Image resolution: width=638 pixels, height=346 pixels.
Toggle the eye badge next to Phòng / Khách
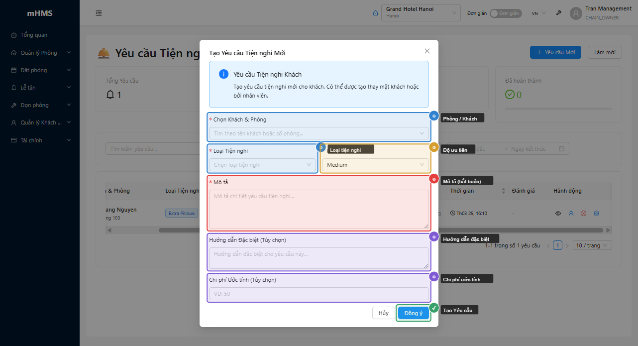[x=434, y=116]
